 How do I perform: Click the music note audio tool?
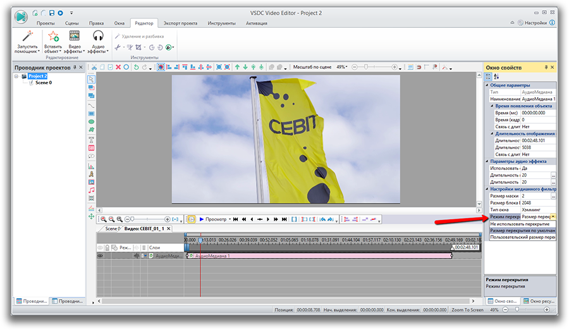[x=91, y=190]
